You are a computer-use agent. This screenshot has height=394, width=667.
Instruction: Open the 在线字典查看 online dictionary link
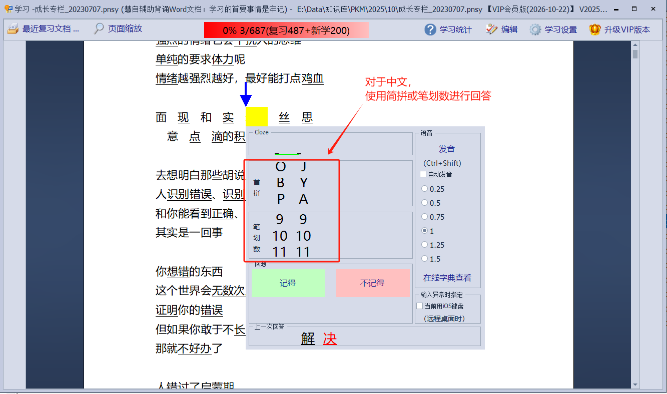click(x=447, y=278)
